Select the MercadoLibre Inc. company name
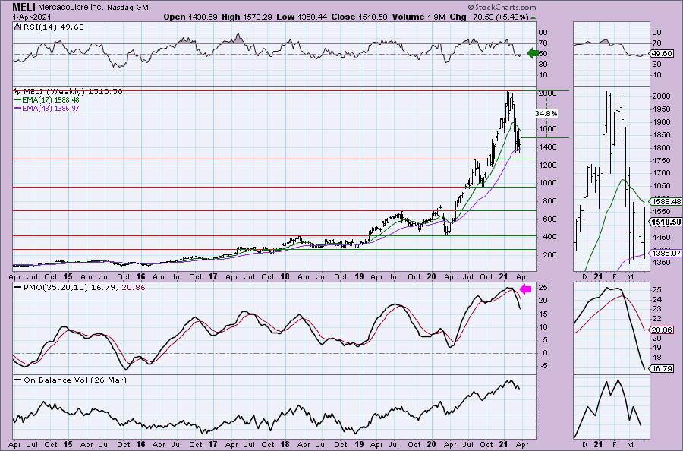The image size is (683, 451). pyautogui.click(x=71, y=8)
